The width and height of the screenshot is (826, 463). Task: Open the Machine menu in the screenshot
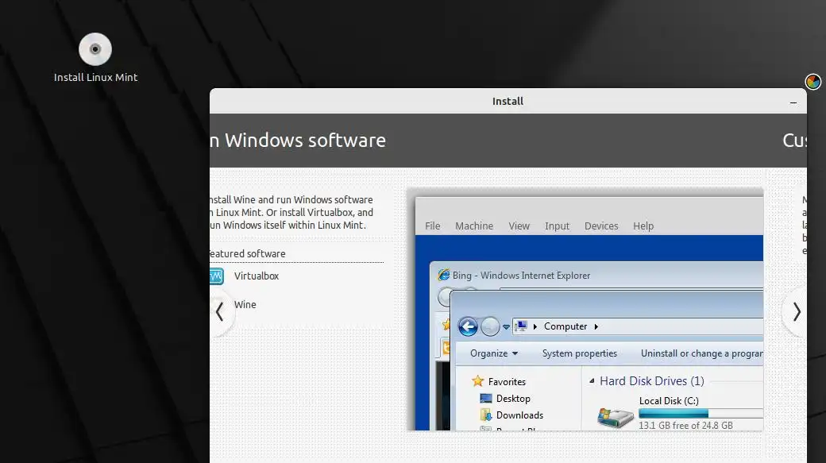tap(474, 226)
